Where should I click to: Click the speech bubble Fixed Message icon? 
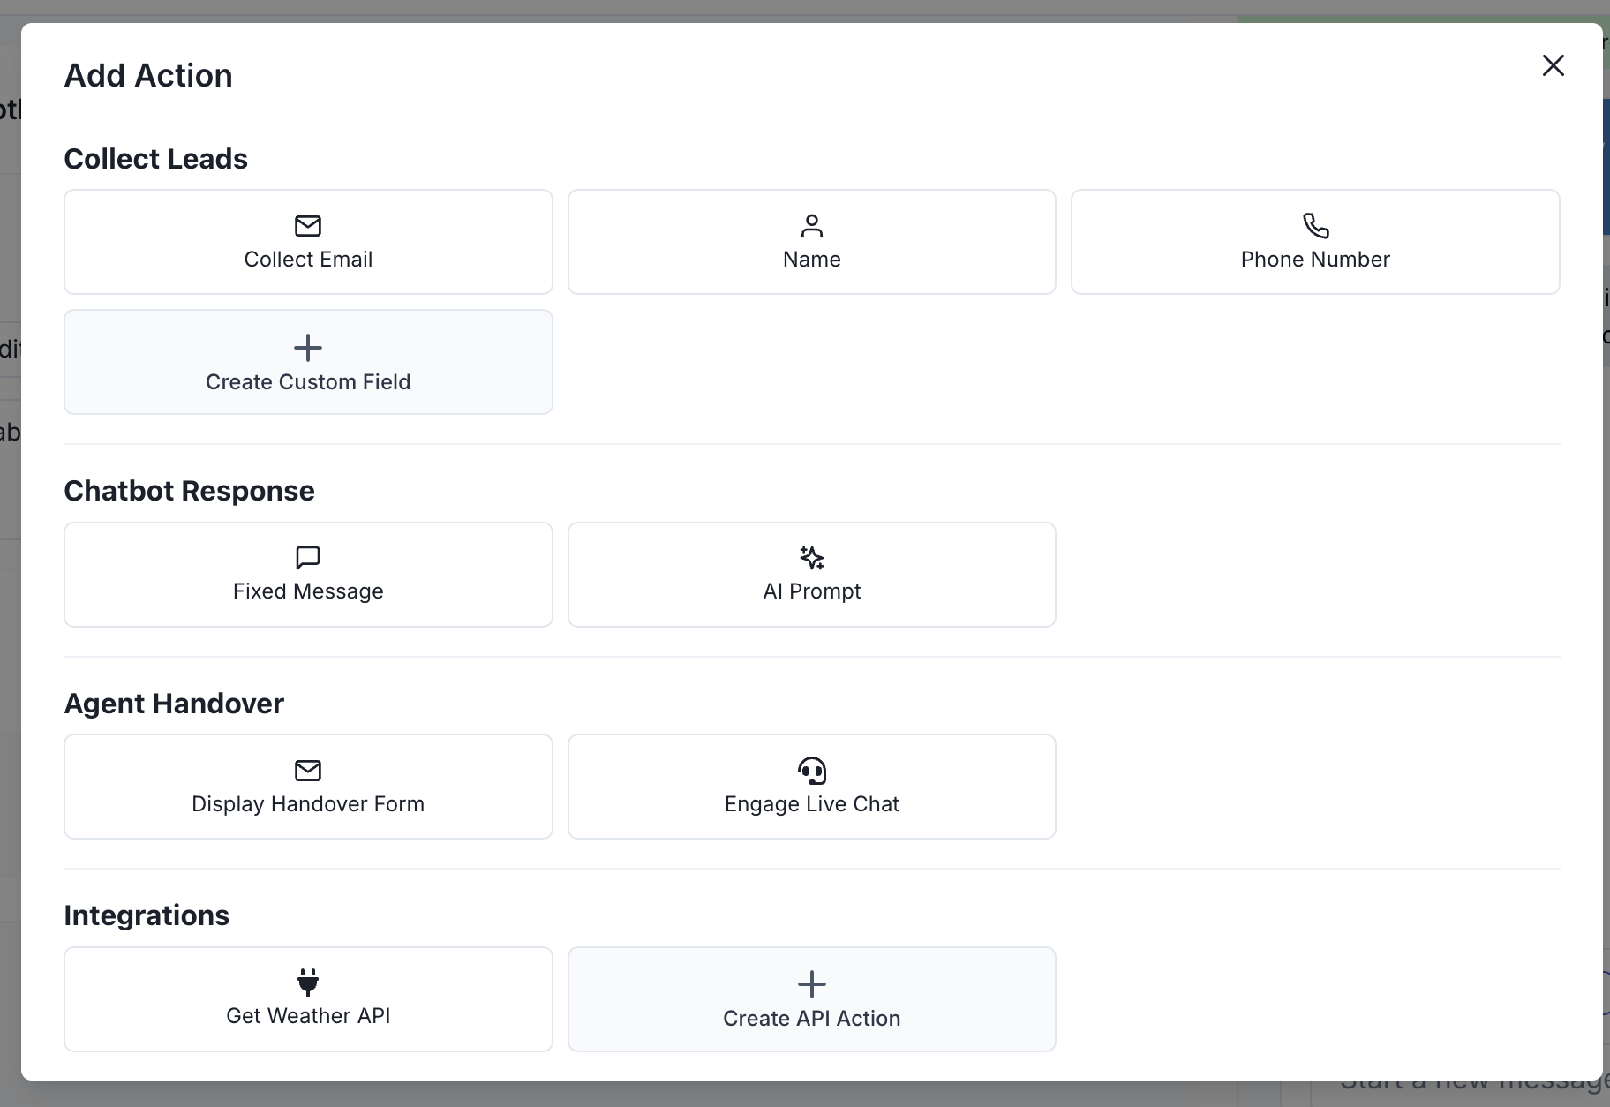click(x=308, y=558)
